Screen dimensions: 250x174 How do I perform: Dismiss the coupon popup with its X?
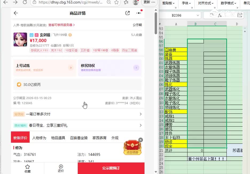tap(140, 140)
